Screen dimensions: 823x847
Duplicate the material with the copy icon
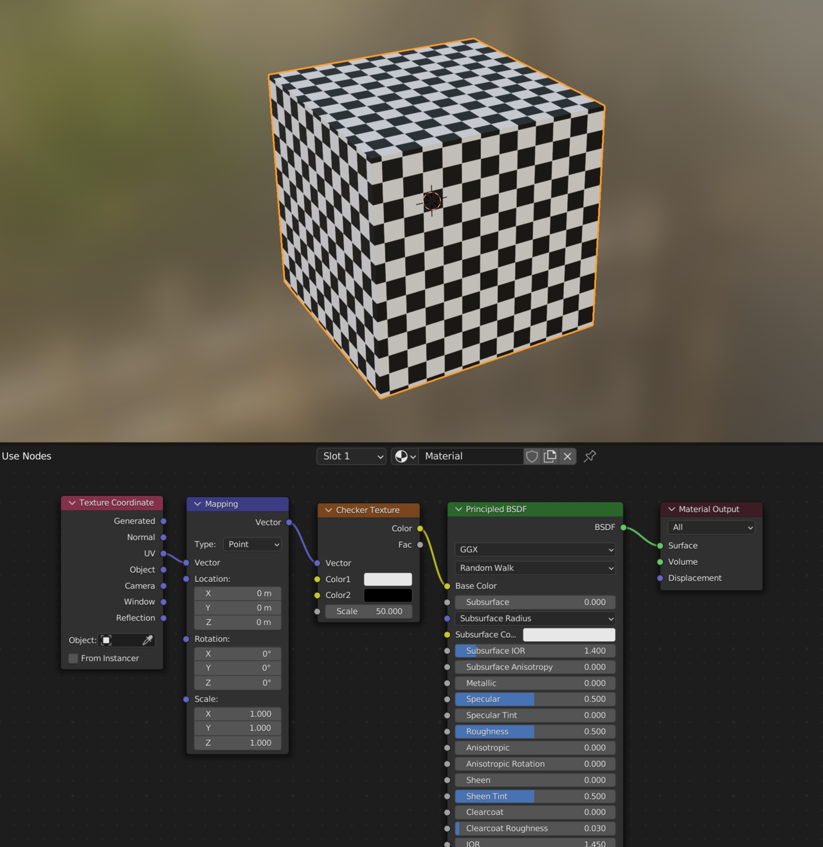coord(550,456)
